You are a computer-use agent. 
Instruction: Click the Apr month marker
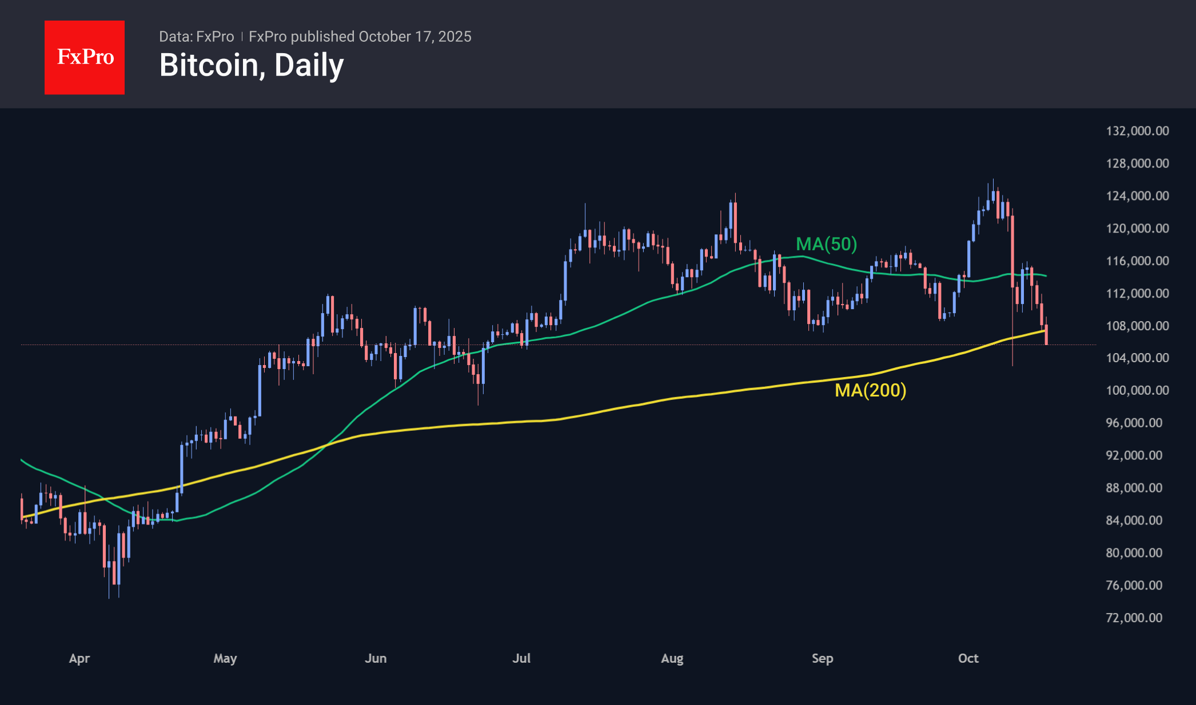coord(79,658)
